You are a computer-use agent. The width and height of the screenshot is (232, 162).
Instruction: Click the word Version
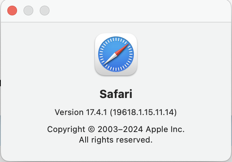point(69,112)
